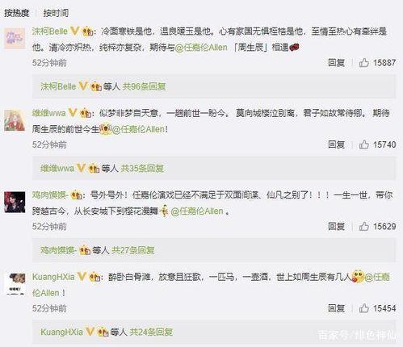The image size is (403, 347).
Task: Show 共24条回复 replies
Action: click(x=151, y=332)
